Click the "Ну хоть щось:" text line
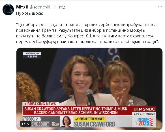Screen dimensions: 165x132 point(29,13)
